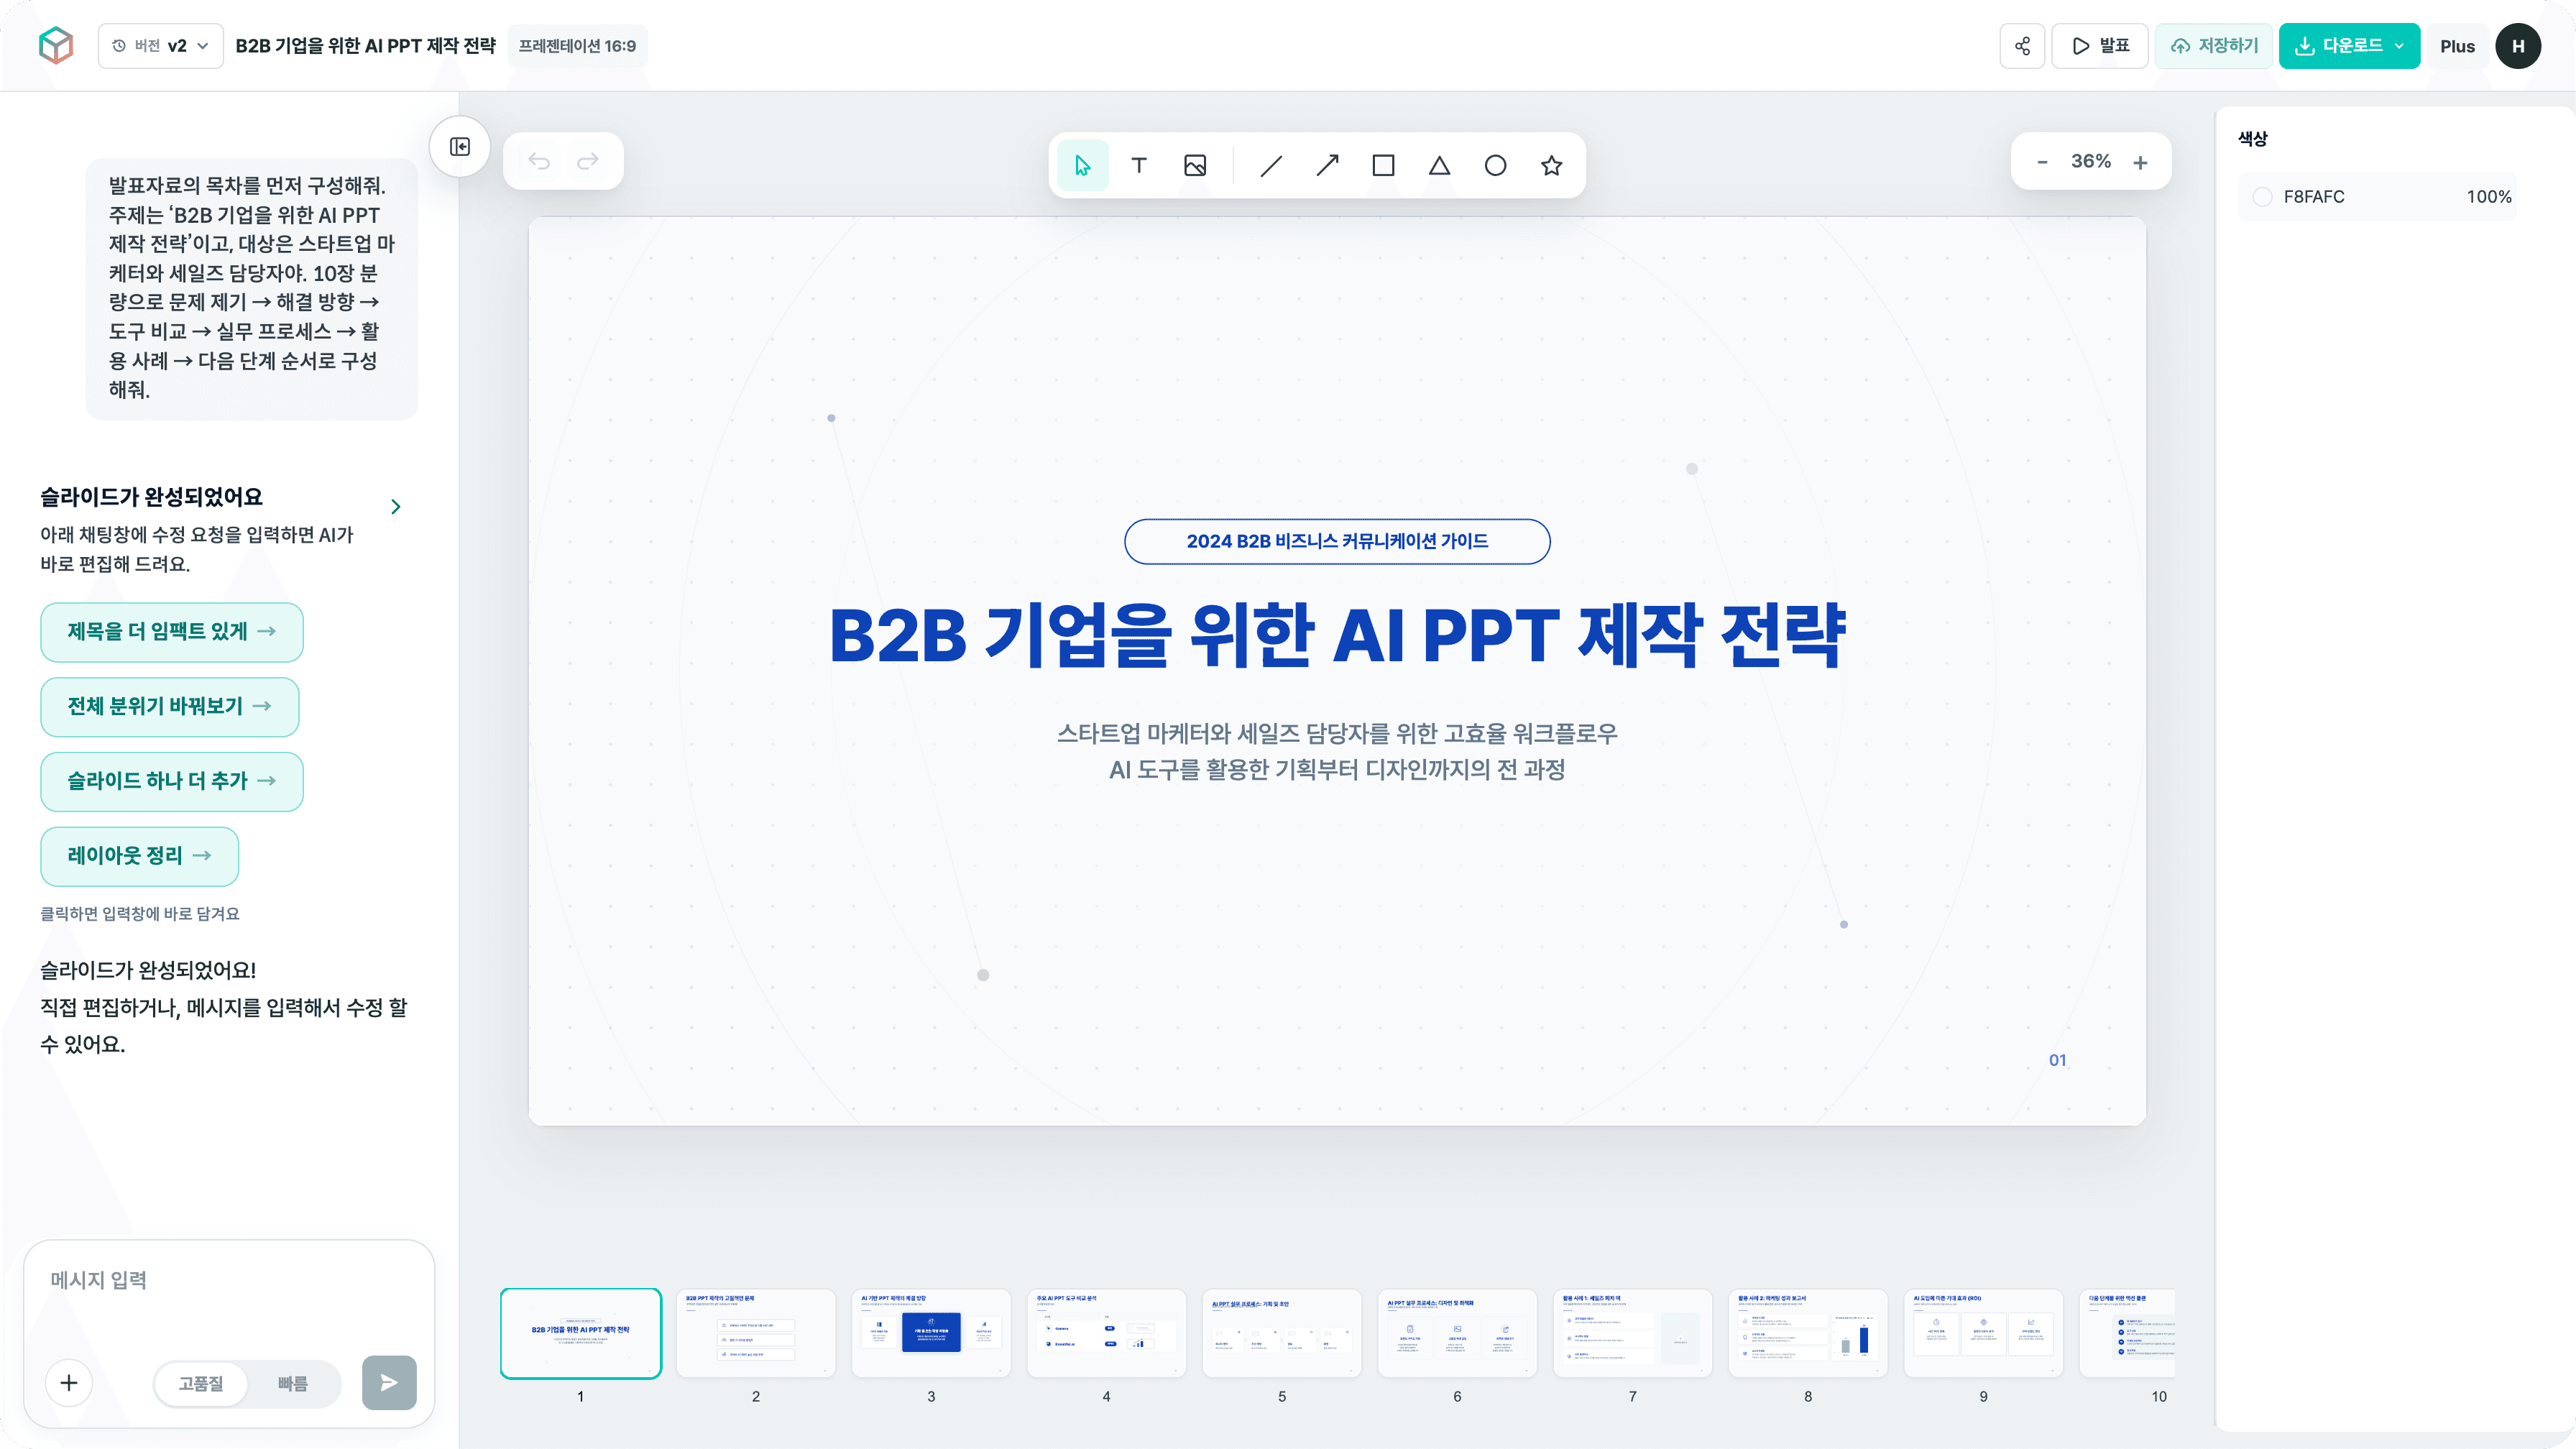Select the Circle shape tool
This screenshot has width=2576, height=1449.
1495,165
